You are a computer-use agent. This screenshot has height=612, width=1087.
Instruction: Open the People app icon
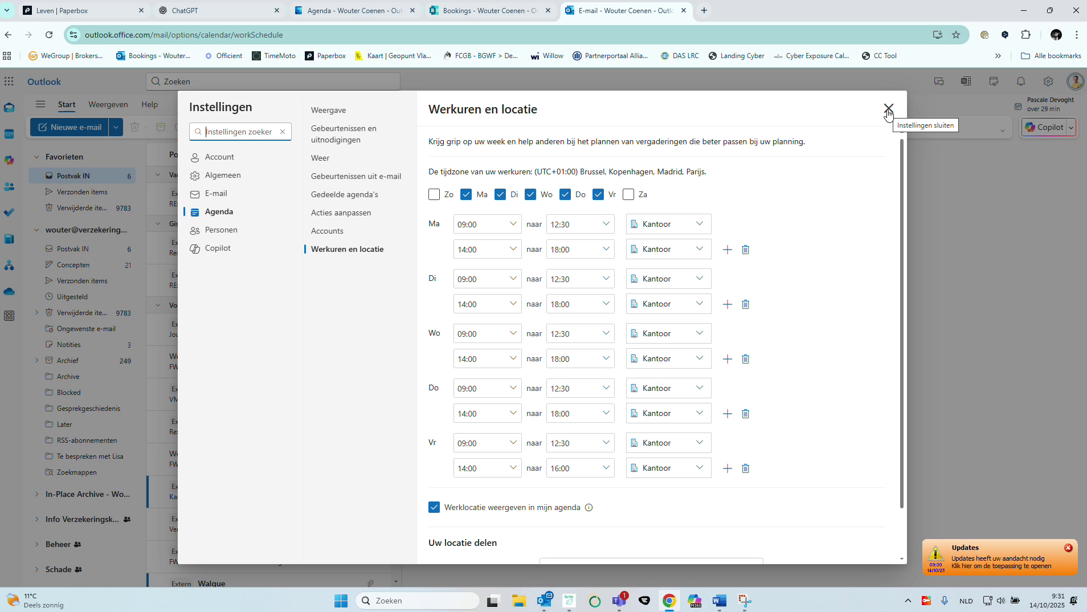(9, 186)
